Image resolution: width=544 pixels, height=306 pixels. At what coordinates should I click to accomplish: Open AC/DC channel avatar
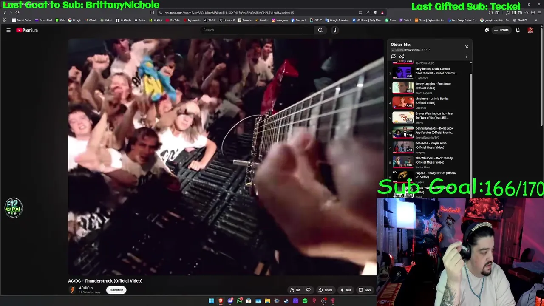point(72,290)
